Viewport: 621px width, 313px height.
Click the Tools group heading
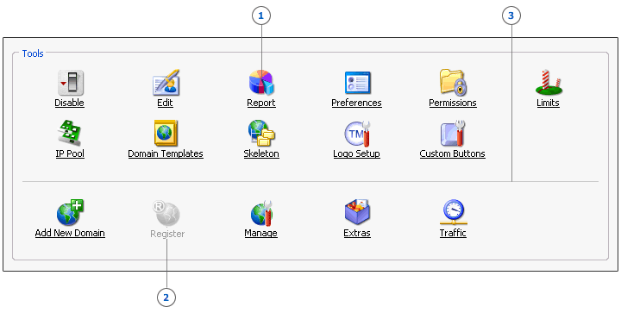[33, 53]
